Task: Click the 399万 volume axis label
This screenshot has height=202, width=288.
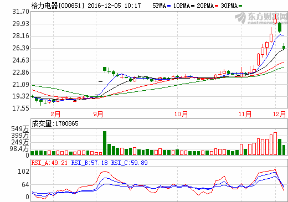Action: pyautogui.click(x=20, y=136)
